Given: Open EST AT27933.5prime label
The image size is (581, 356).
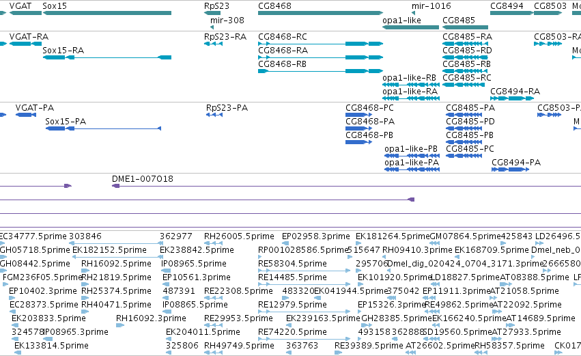Looking at the screenshot, I should 526,332.
